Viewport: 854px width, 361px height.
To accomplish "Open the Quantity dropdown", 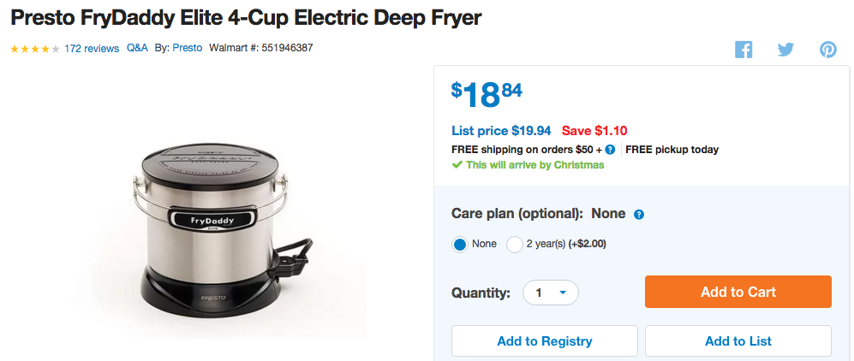I will [551, 293].
